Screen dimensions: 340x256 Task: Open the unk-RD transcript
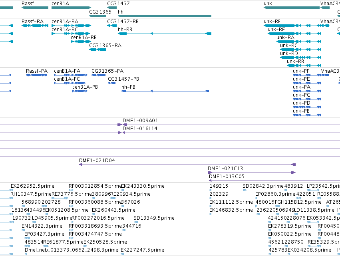click(x=300, y=58)
